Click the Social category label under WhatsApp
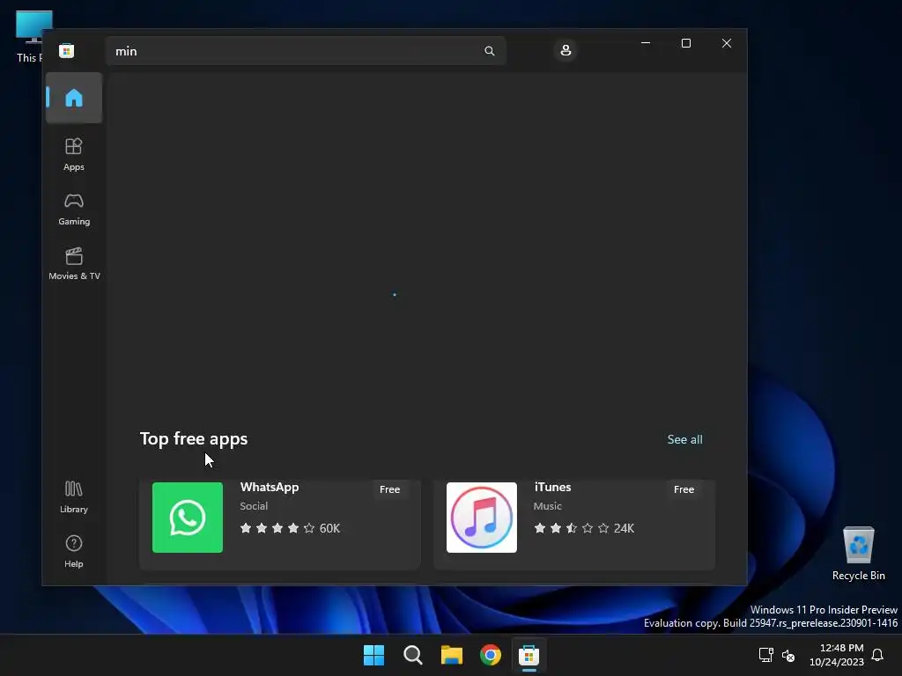The image size is (902, 676). click(254, 506)
